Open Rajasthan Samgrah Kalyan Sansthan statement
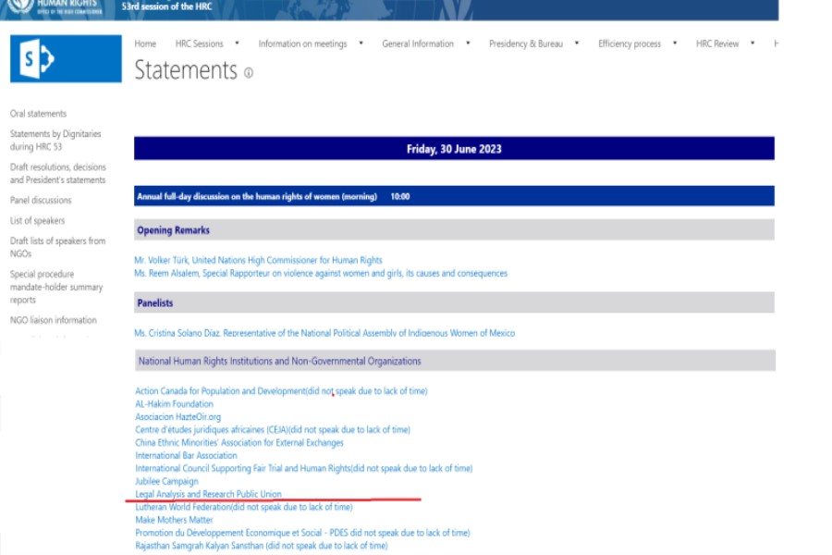Viewport: 832px width, 555px height. pos(261,546)
